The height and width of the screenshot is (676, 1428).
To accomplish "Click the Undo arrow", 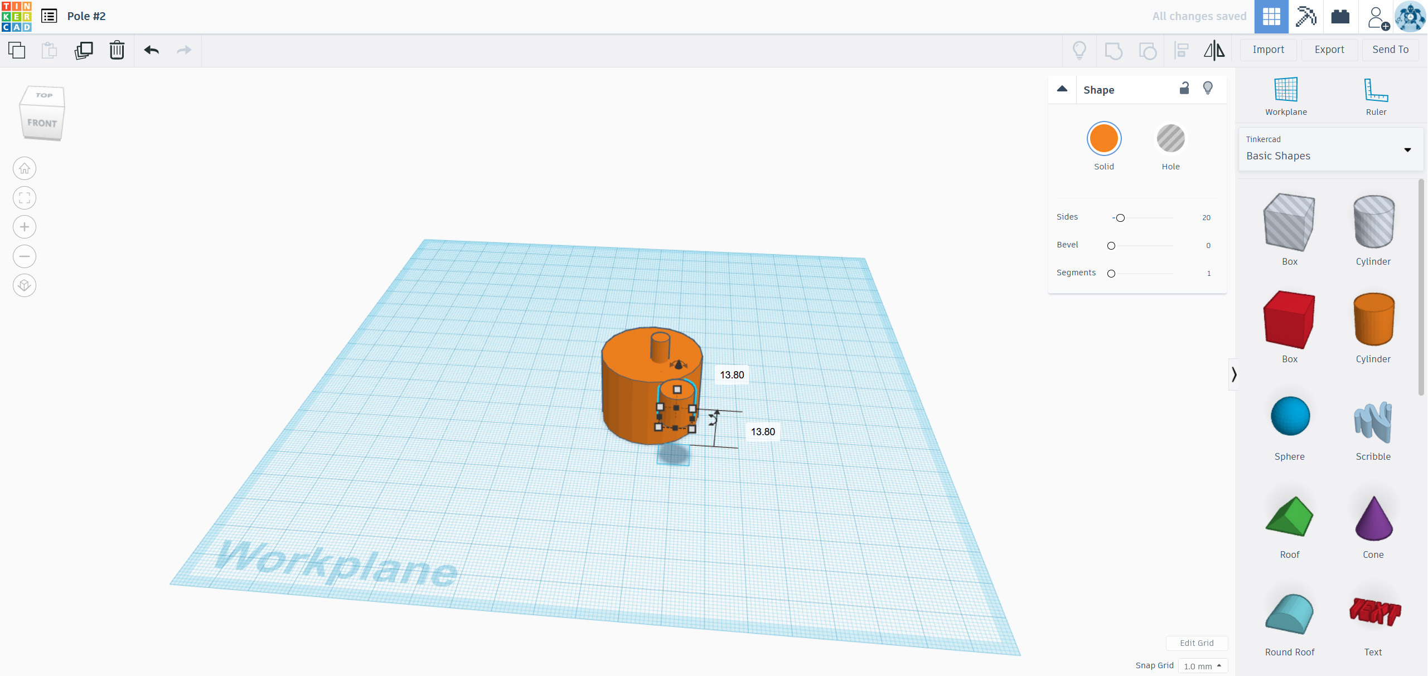I will 151,50.
